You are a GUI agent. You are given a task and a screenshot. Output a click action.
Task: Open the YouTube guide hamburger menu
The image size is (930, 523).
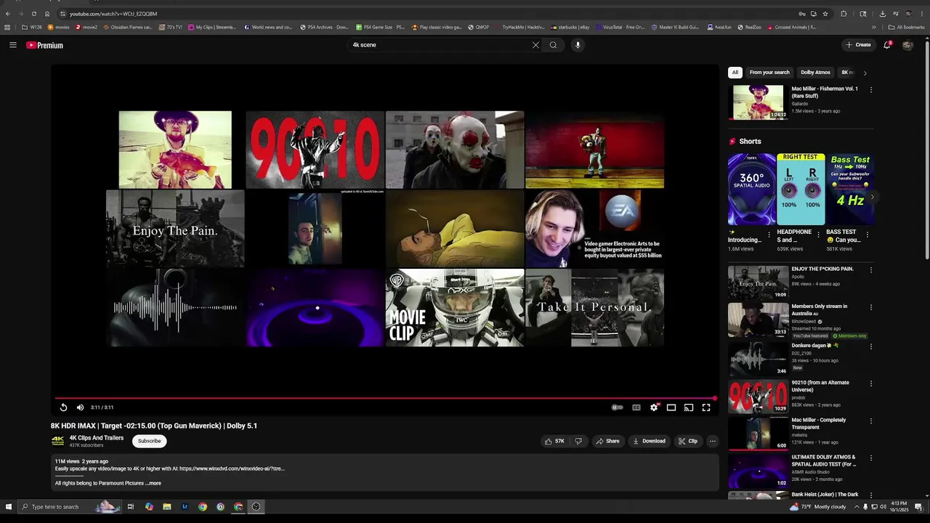point(12,45)
